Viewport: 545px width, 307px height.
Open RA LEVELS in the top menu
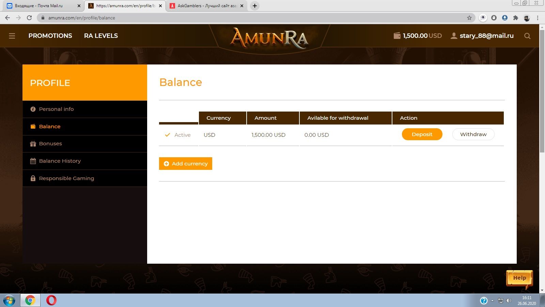click(x=101, y=36)
